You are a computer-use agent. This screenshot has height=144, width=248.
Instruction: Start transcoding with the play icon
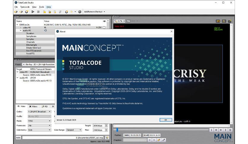(x=33, y=12)
